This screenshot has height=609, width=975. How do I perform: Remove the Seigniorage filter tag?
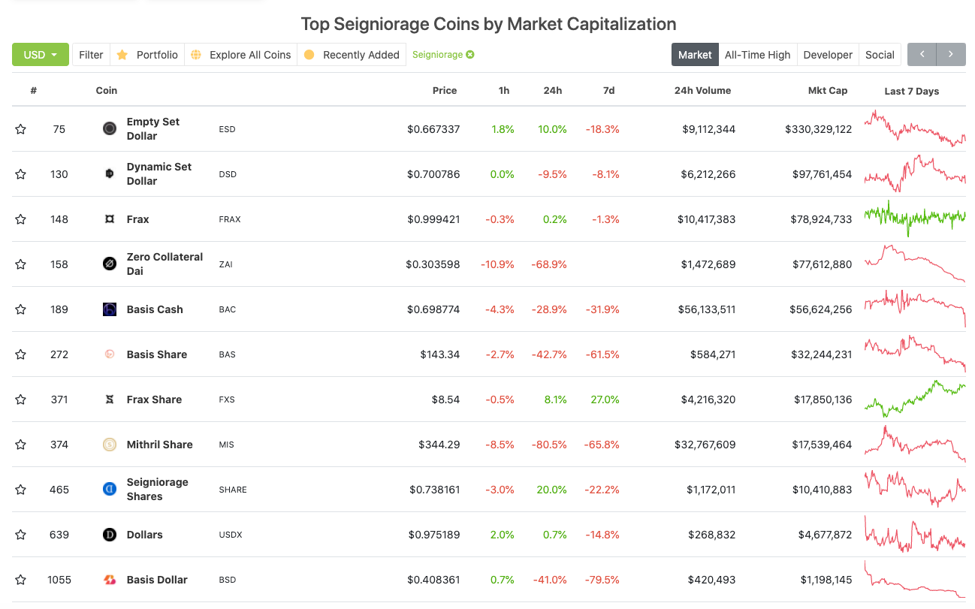[x=470, y=55]
